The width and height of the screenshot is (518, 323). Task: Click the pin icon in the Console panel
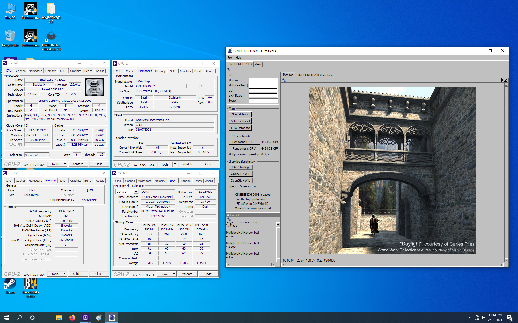point(229,219)
